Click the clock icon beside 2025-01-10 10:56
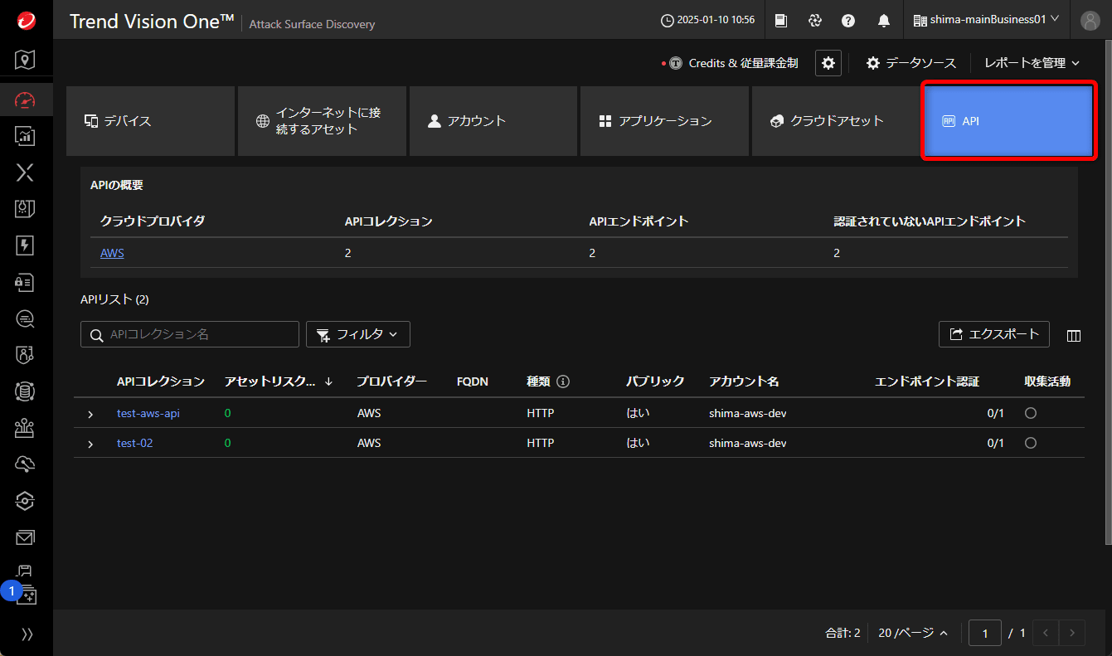This screenshot has width=1112, height=656. (667, 21)
